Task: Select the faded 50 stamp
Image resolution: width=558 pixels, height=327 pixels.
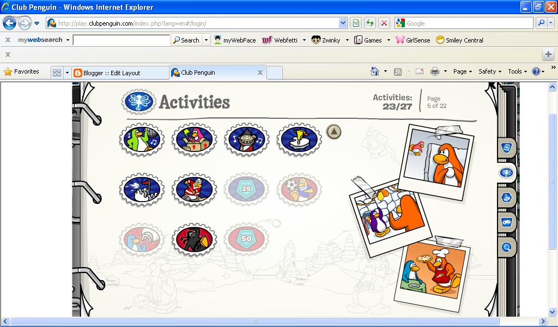Action: click(247, 239)
